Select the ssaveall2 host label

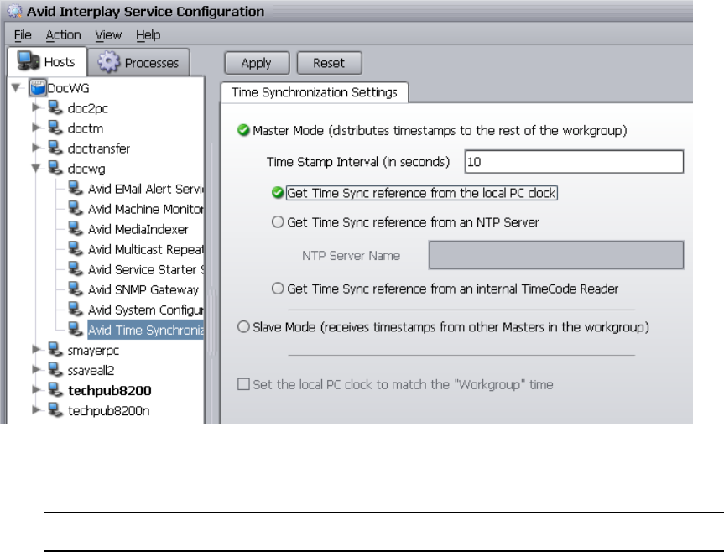tap(91, 371)
